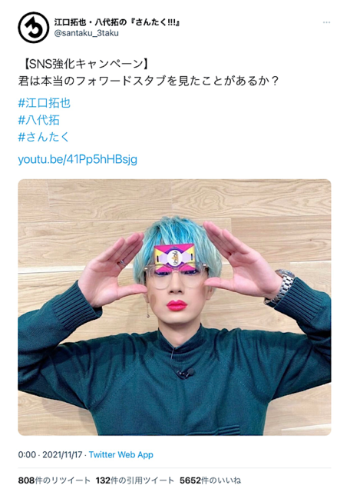Open the tweet's more options ellipsis menu
Screen dimensions: 350x492
pyautogui.click(x=326, y=22)
